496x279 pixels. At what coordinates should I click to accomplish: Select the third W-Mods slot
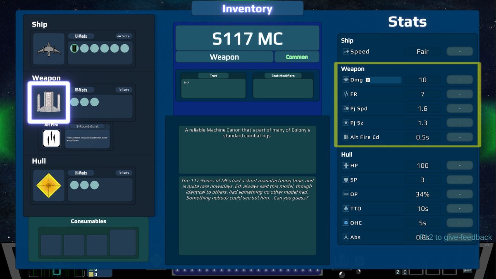(94, 102)
